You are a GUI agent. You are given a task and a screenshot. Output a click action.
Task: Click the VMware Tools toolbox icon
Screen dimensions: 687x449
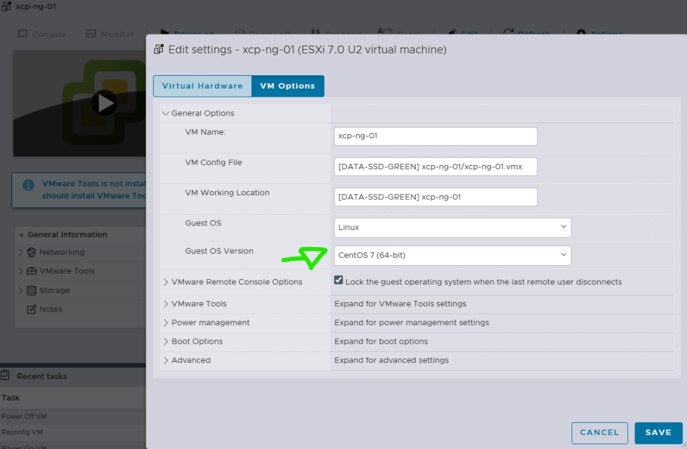31,271
